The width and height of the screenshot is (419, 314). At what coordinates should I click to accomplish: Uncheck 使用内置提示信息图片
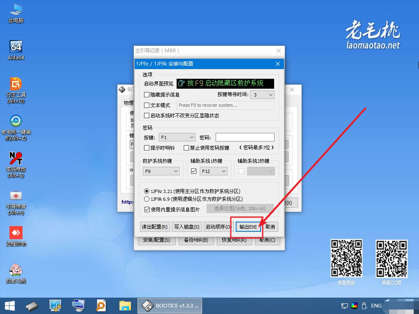pyautogui.click(x=147, y=210)
